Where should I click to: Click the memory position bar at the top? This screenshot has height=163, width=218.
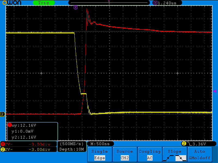(x=109, y=3)
